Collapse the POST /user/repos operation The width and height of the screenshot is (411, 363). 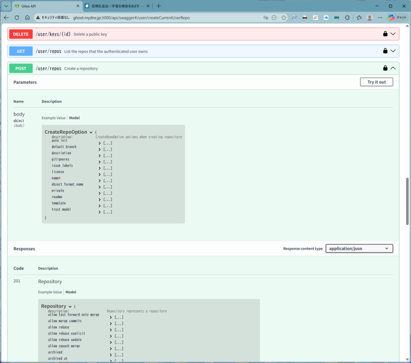pyautogui.click(x=393, y=68)
